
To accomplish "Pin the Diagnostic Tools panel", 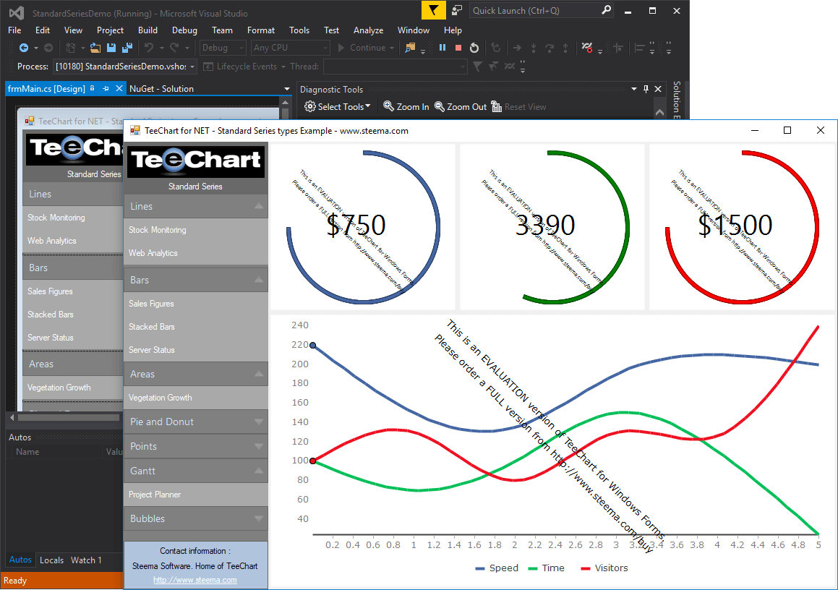I will [646, 89].
